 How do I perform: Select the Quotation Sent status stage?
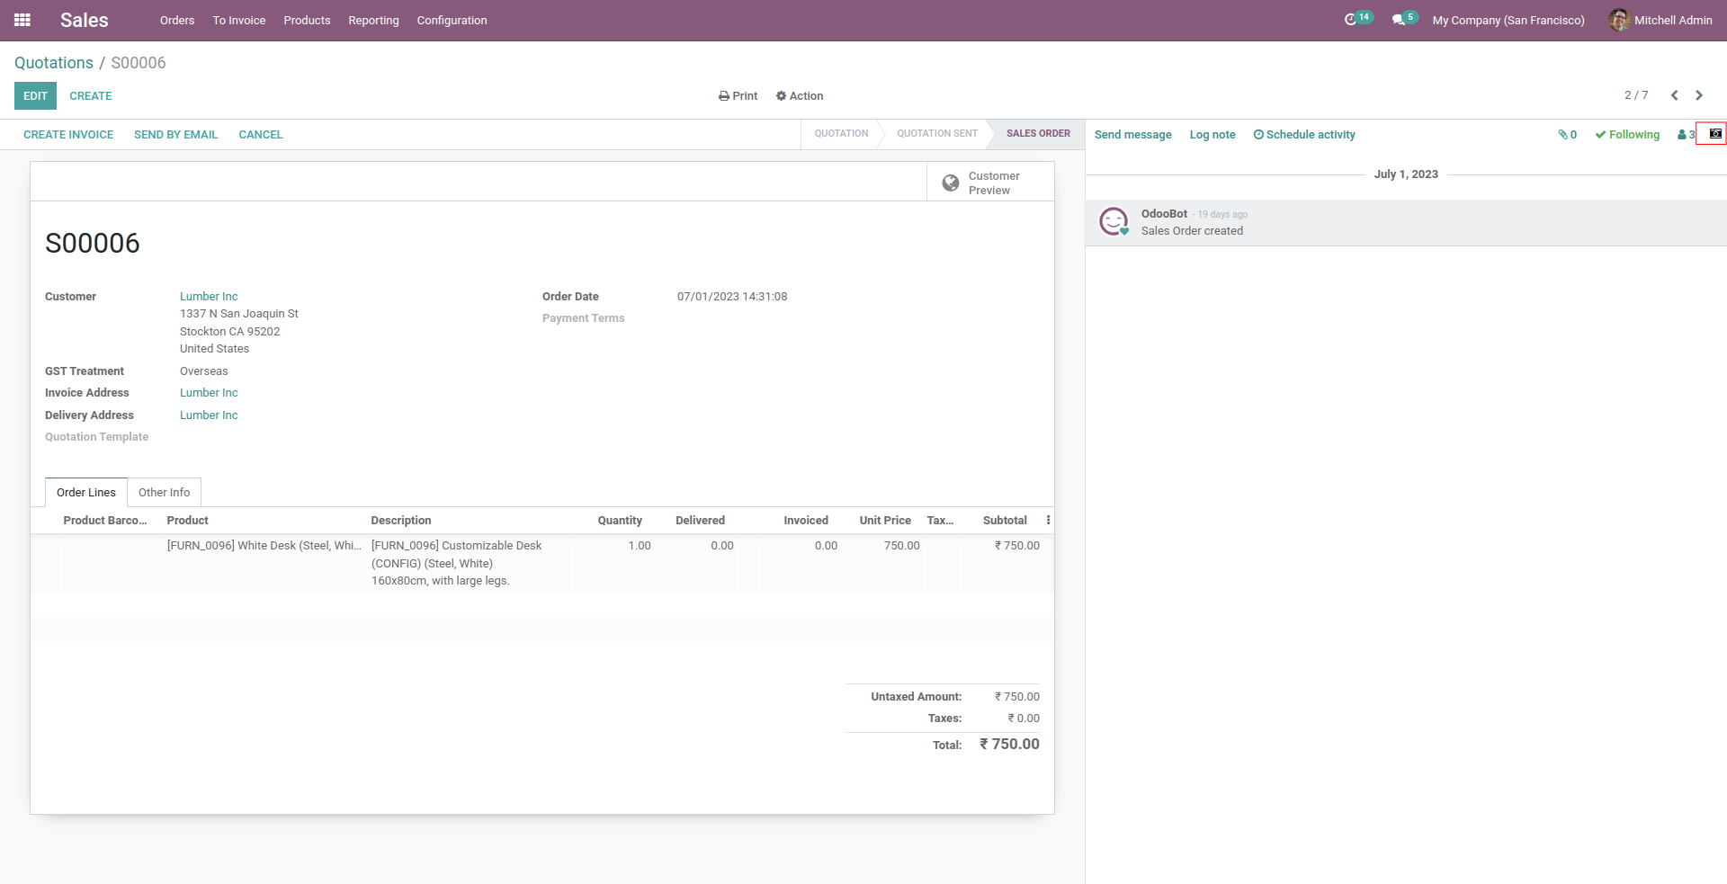tap(936, 134)
